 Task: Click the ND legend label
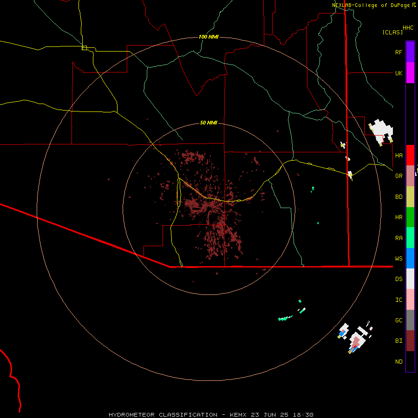[x=398, y=362]
